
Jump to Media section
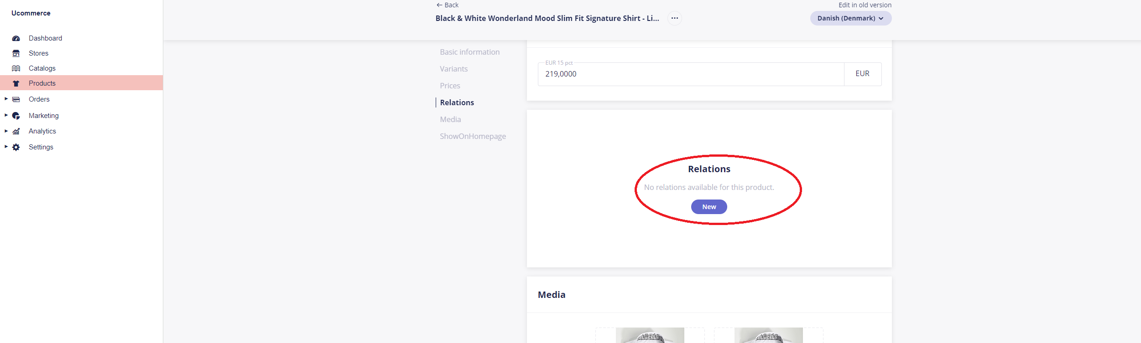click(450, 119)
